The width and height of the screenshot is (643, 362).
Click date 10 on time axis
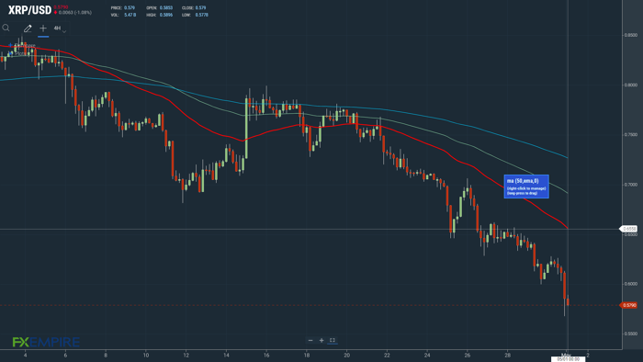(x=145, y=355)
